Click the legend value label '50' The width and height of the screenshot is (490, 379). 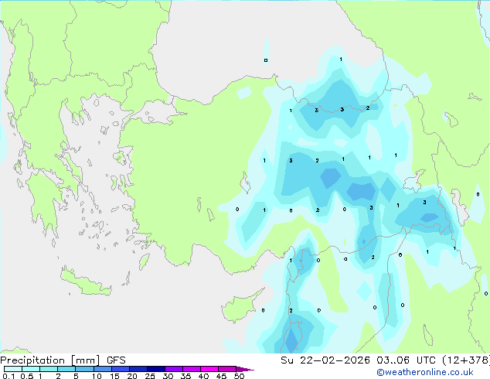[239, 376]
